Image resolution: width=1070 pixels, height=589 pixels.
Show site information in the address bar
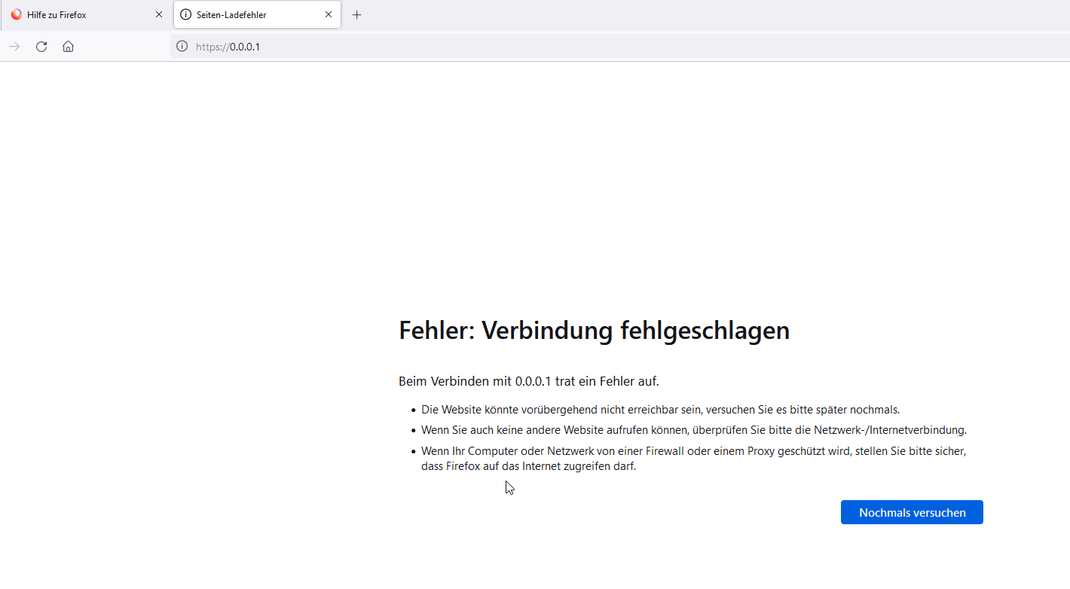point(182,47)
